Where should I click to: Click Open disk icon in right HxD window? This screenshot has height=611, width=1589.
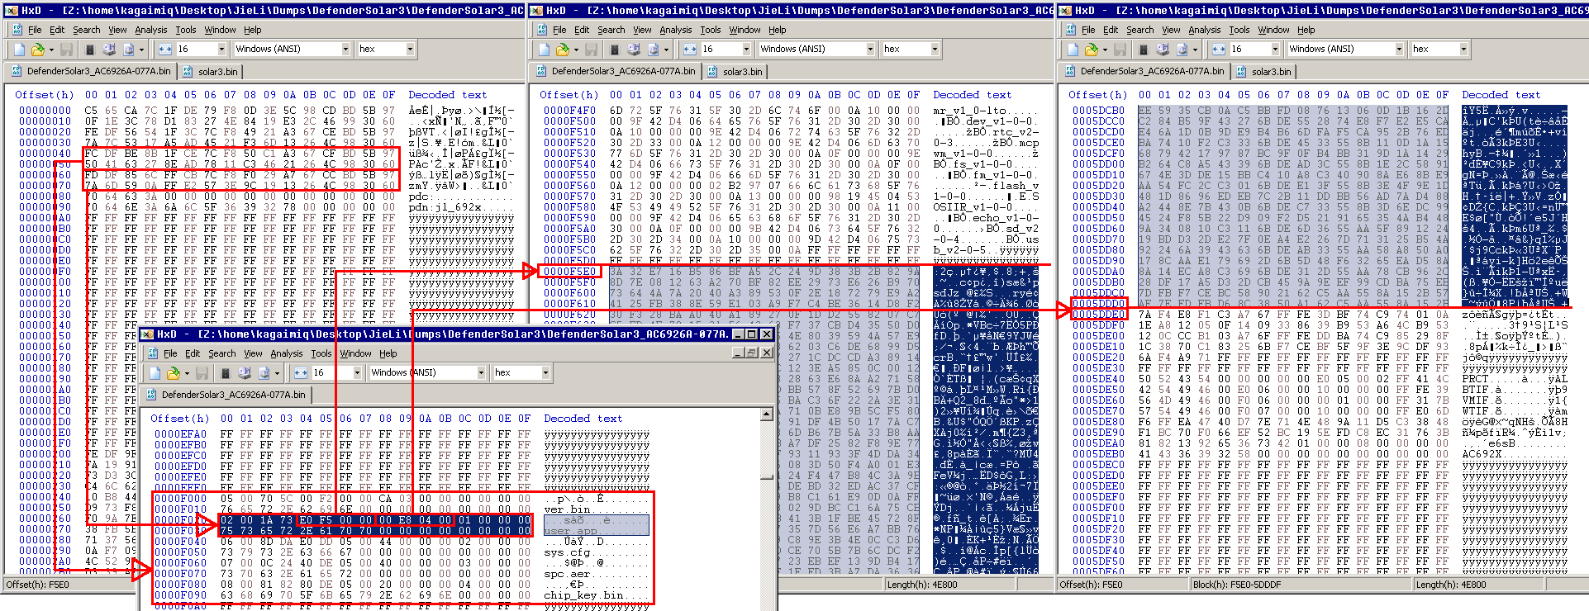coord(1163,50)
